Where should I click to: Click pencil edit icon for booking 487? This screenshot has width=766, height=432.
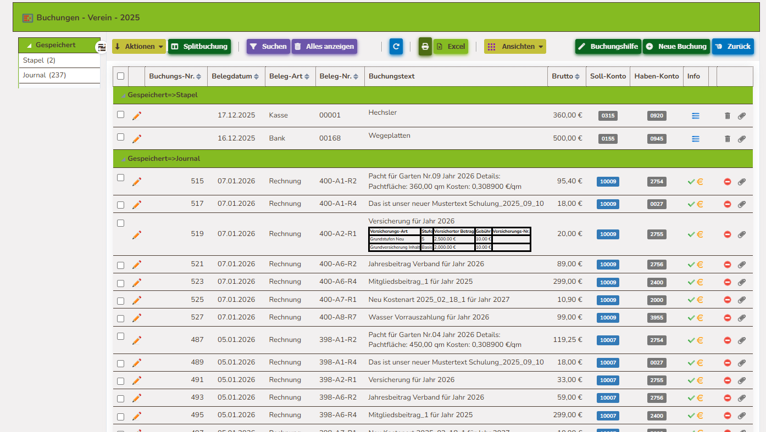(137, 340)
